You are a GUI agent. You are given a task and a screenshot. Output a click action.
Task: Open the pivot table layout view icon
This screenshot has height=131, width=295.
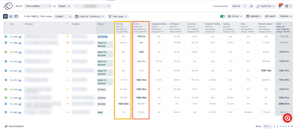16,16
